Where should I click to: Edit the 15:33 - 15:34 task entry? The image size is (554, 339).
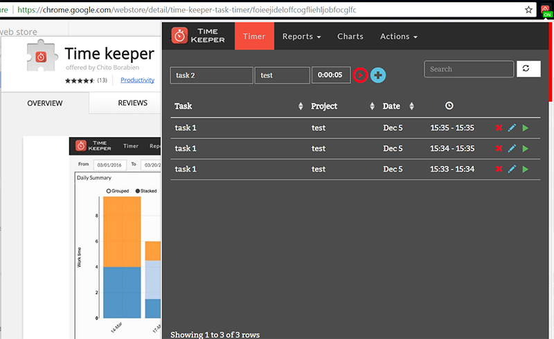[512, 169]
